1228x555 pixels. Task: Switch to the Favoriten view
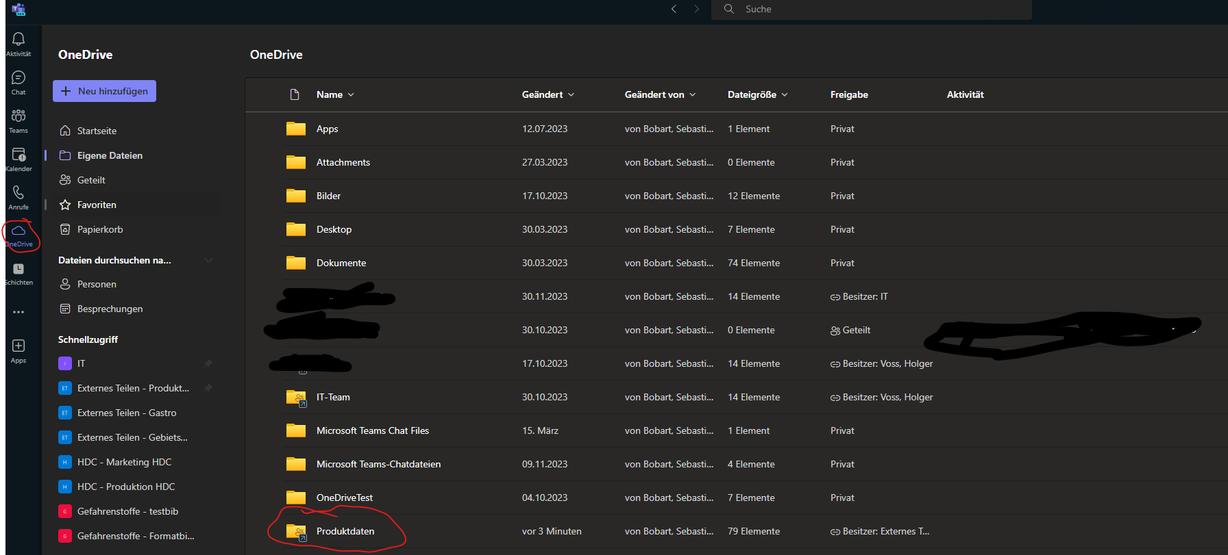[x=97, y=205]
